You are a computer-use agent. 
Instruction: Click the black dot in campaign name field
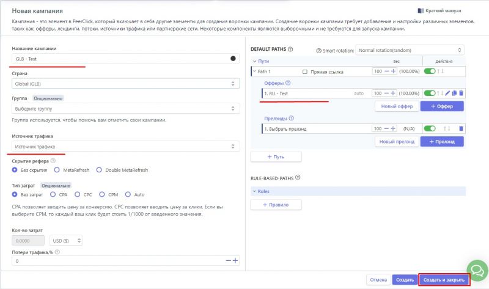233,59
